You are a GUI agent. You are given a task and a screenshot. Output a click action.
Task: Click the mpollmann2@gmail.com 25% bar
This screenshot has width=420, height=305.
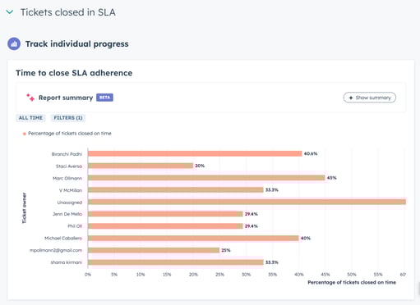point(154,250)
